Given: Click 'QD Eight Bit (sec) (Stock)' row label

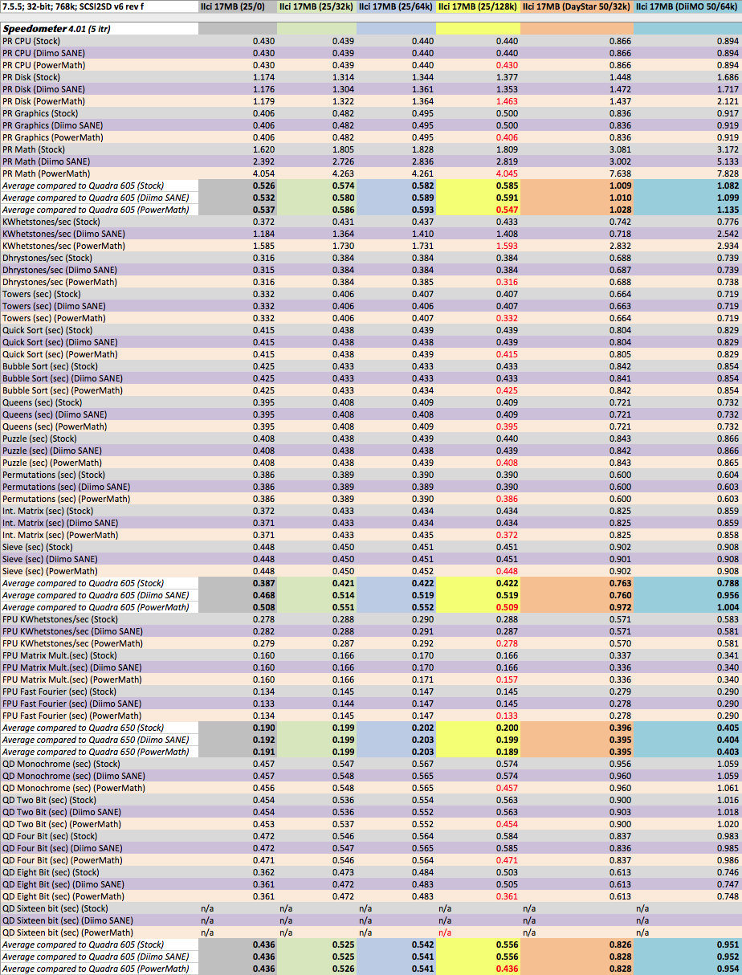Looking at the screenshot, I should click(x=51, y=871).
